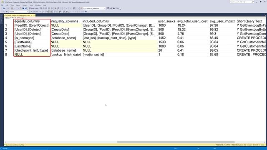The image size is (267, 150).
Task: Open the Window menu
Action: (x=38, y=5)
